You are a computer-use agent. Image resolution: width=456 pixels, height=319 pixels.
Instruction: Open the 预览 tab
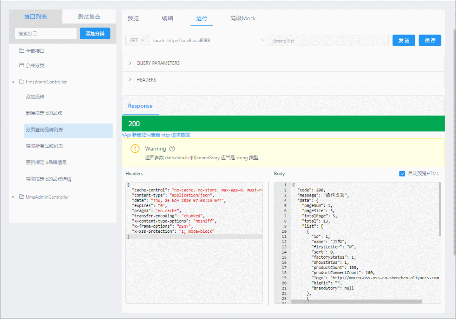pos(133,18)
